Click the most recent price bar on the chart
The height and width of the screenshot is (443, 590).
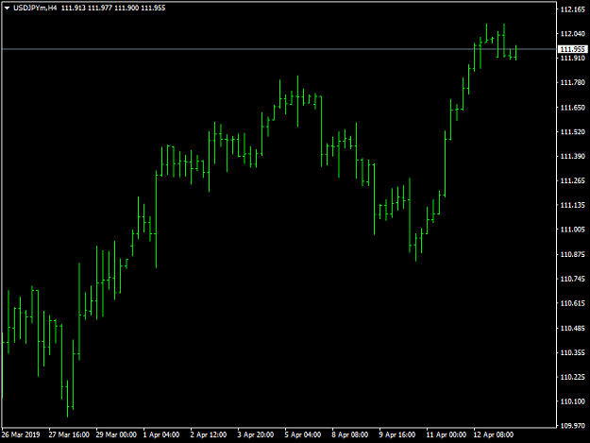(515, 53)
